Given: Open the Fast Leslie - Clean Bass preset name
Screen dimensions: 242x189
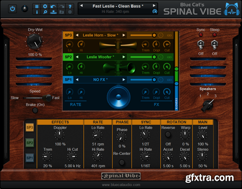Looking at the screenshot, I should click(118, 6).
